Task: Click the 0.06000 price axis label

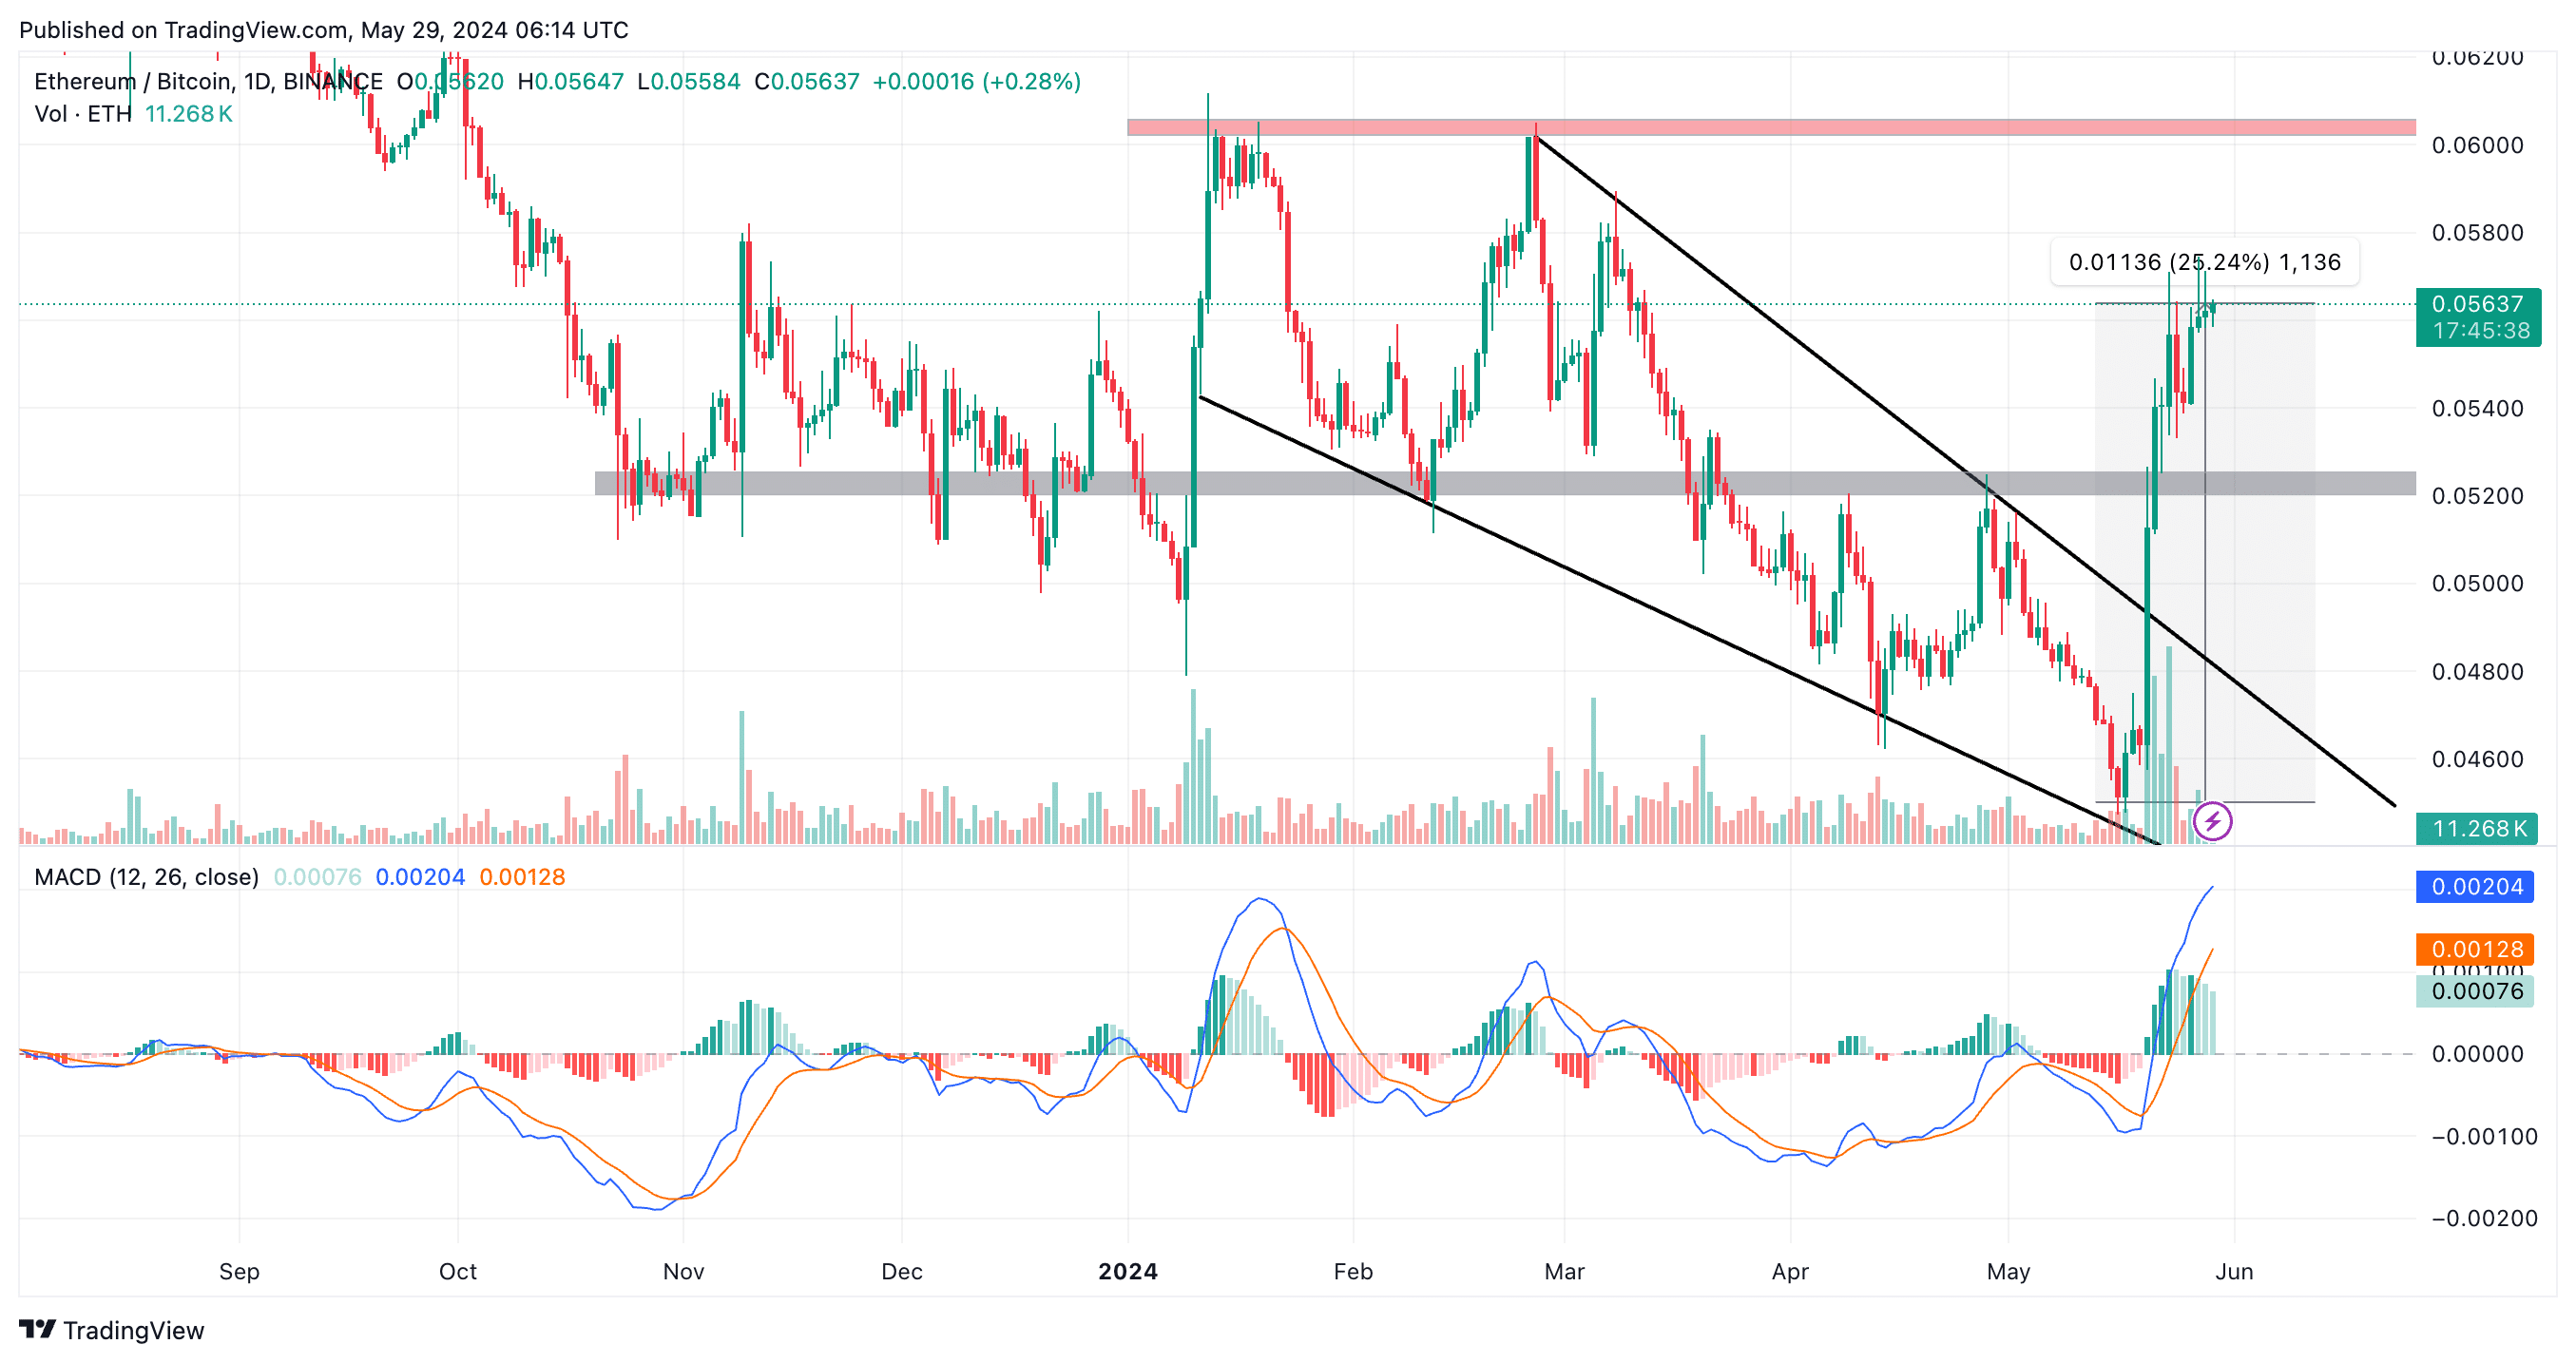Action: point(2478,145)
